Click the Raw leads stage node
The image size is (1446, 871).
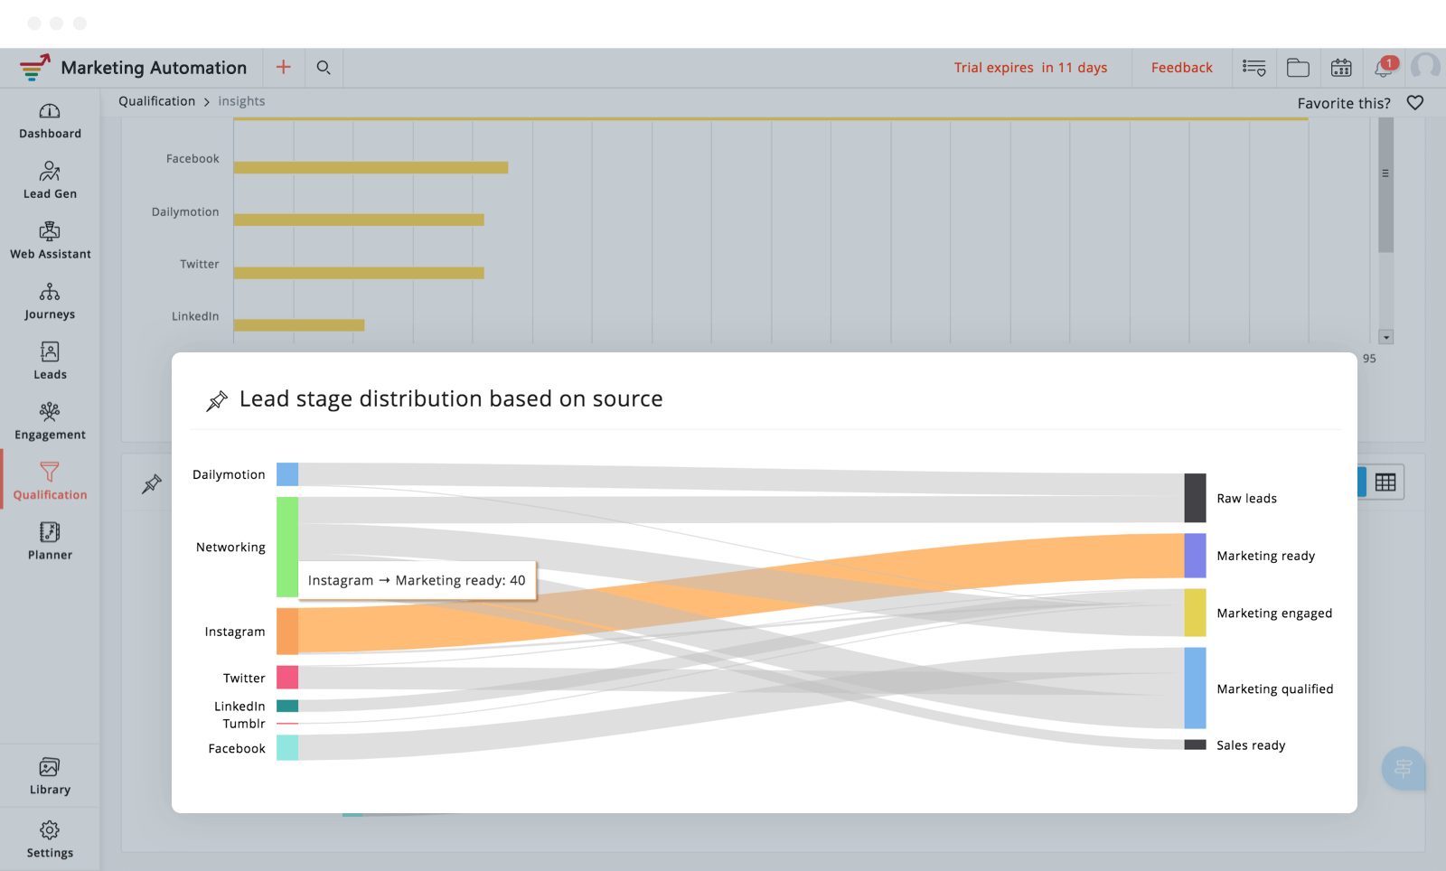(1195, 498)
